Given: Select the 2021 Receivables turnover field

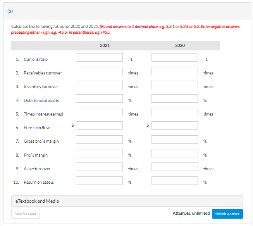Looking at the screenshot, I should [x=99, y=71].
